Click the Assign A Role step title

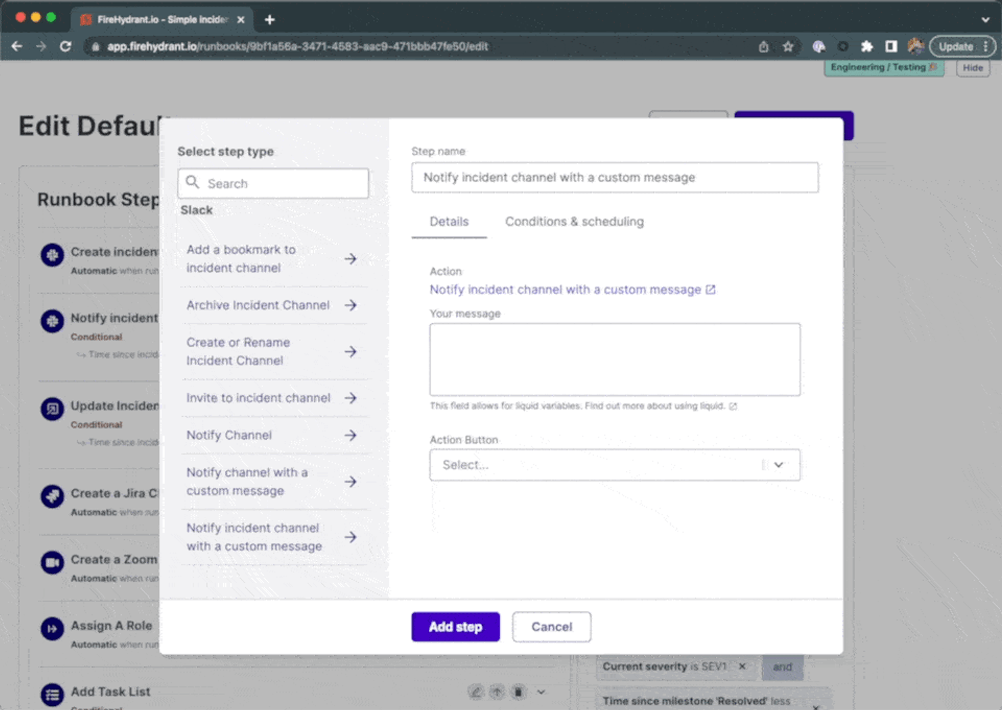tap(111, 626)
